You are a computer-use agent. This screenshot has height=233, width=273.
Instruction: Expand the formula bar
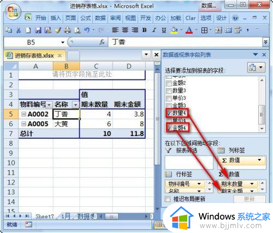[x=266, y=42]
